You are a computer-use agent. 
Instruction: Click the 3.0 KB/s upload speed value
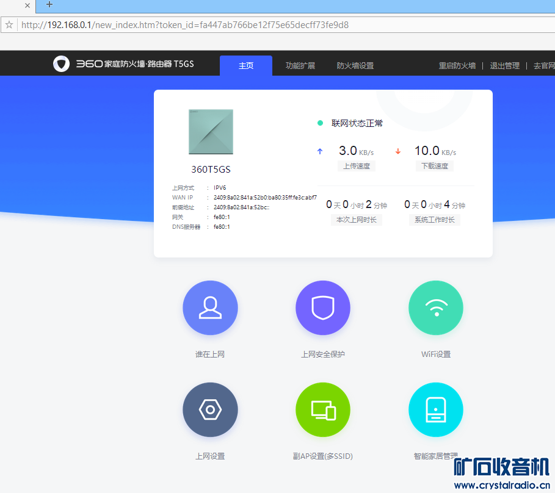(x=356, y=151)
